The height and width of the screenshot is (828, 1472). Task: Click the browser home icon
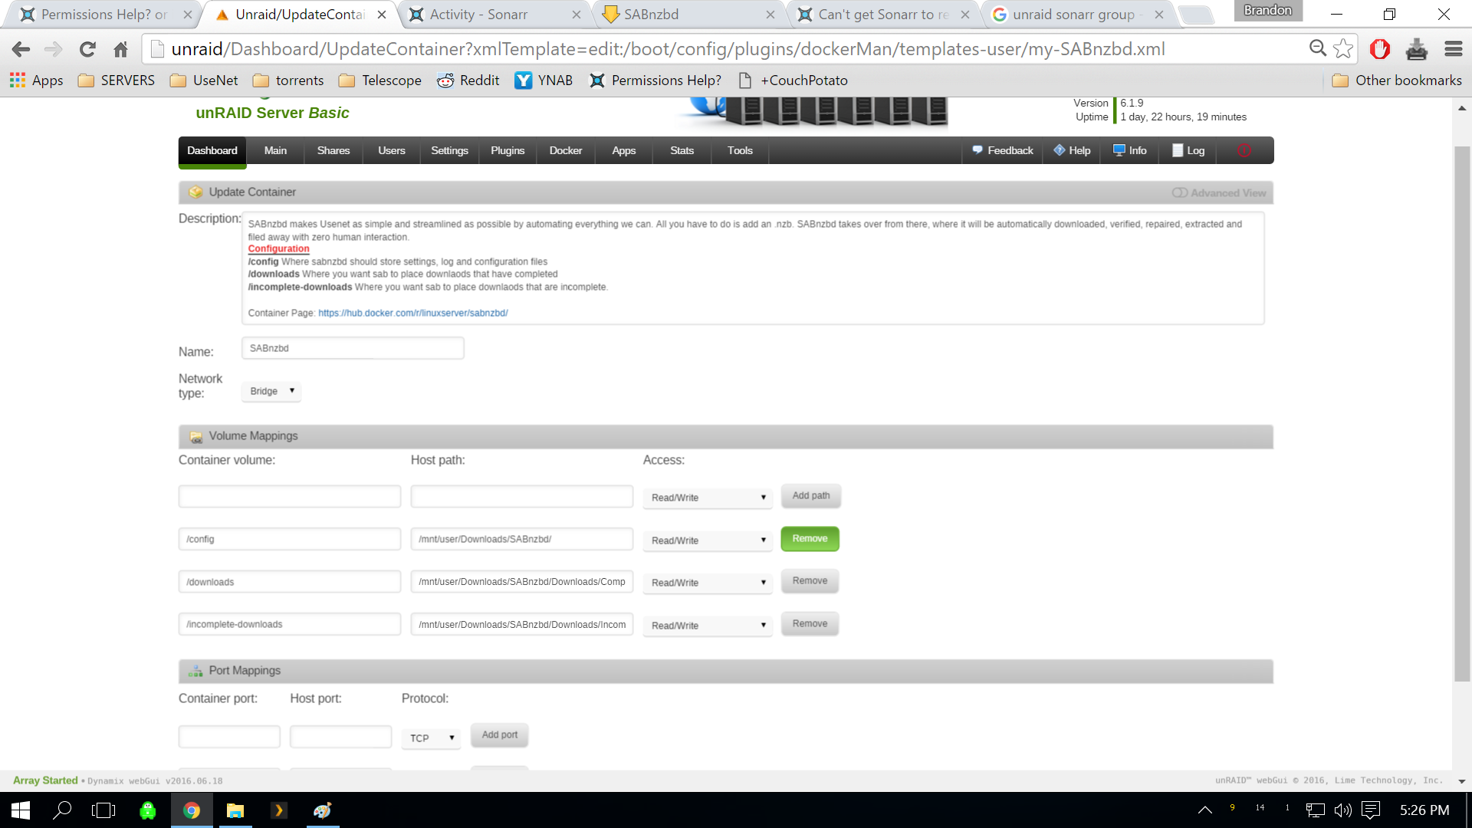(x=120, y=50)
